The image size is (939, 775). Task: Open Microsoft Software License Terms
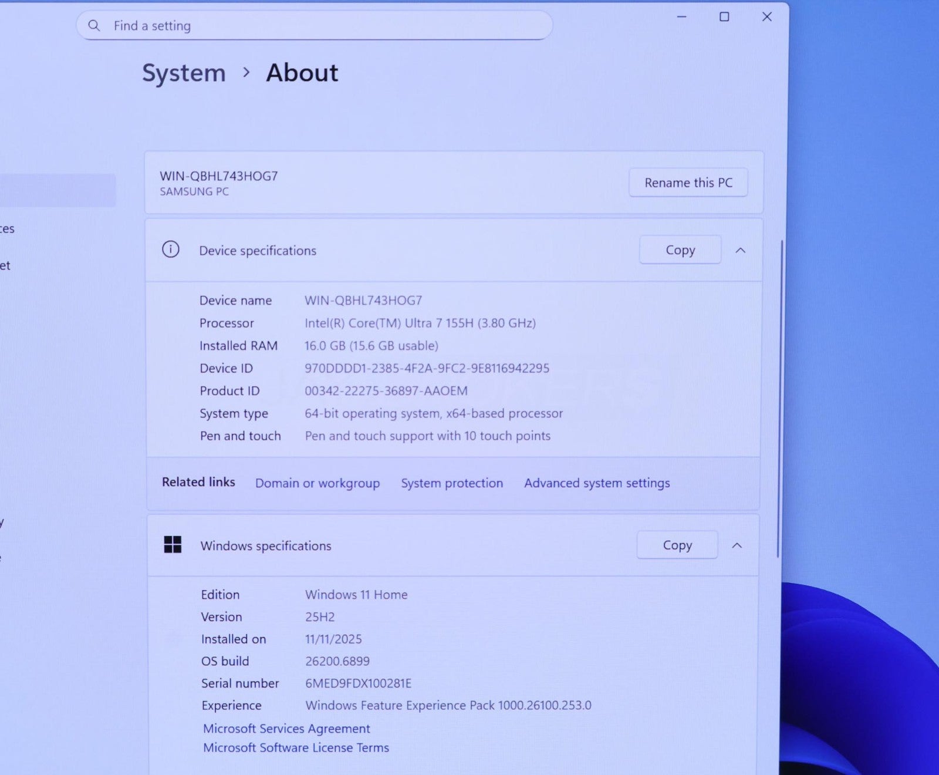(x=296, y=748)
